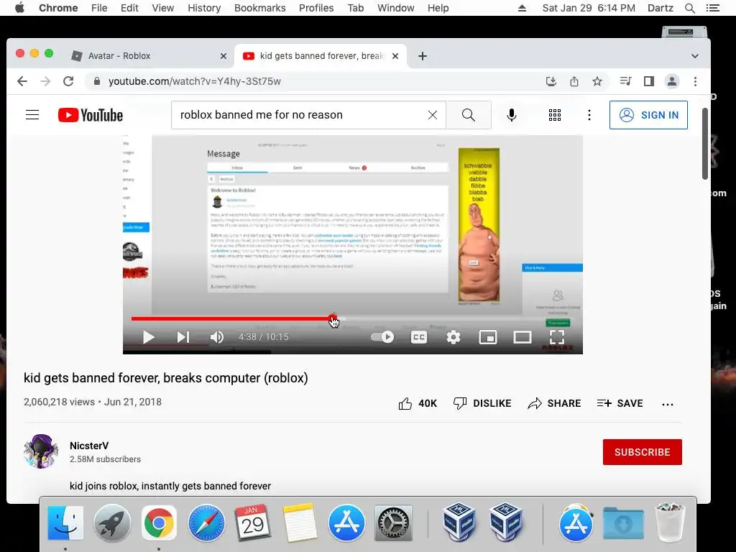The height and width of the screenshot is (552, 736).
Task: Enter full screen mode
Action: 557,337
